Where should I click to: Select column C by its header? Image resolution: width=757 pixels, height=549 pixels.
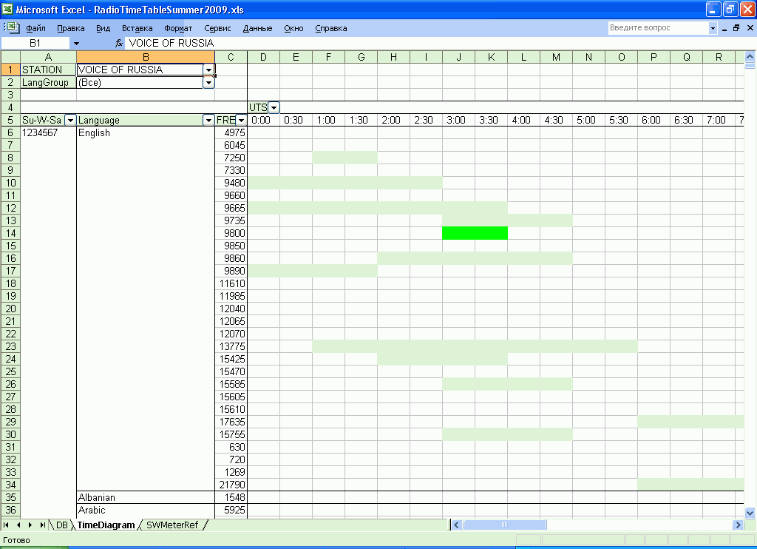231,57
